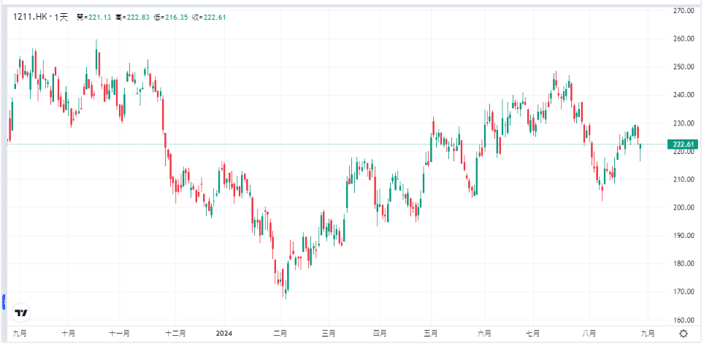Click the 200.00 price axis label
The height and width of the screenshot is (346, 704).
(x=684, y=208)
